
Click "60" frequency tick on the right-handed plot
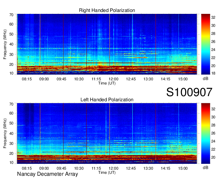click(11, 24)
